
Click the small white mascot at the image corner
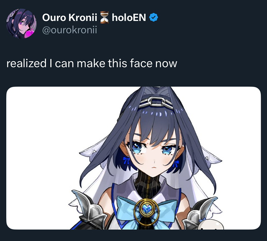[212, 224]
